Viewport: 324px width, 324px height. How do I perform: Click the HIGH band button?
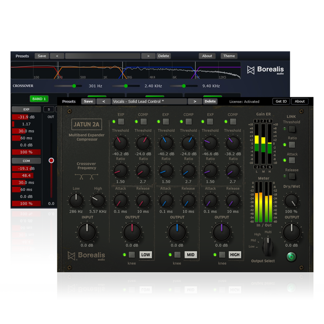[x=235, y=255]
